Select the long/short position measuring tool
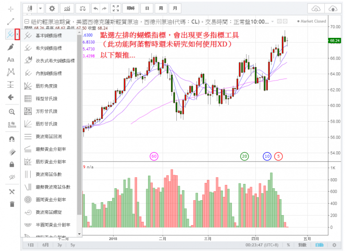This screenshot has height=251, width=345. coord(11,84)
